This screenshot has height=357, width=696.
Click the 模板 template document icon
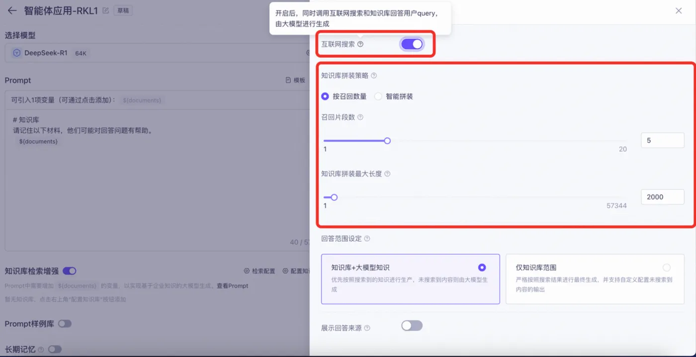288,80
